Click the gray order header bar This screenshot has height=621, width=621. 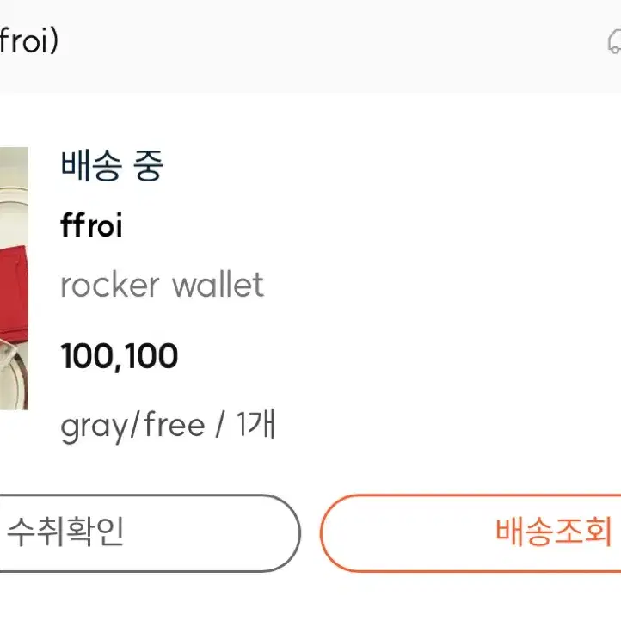(310, 46)
